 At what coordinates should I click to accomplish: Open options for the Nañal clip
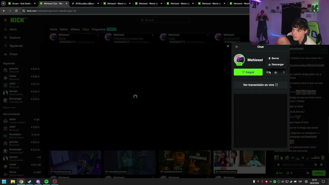[98, 35]
